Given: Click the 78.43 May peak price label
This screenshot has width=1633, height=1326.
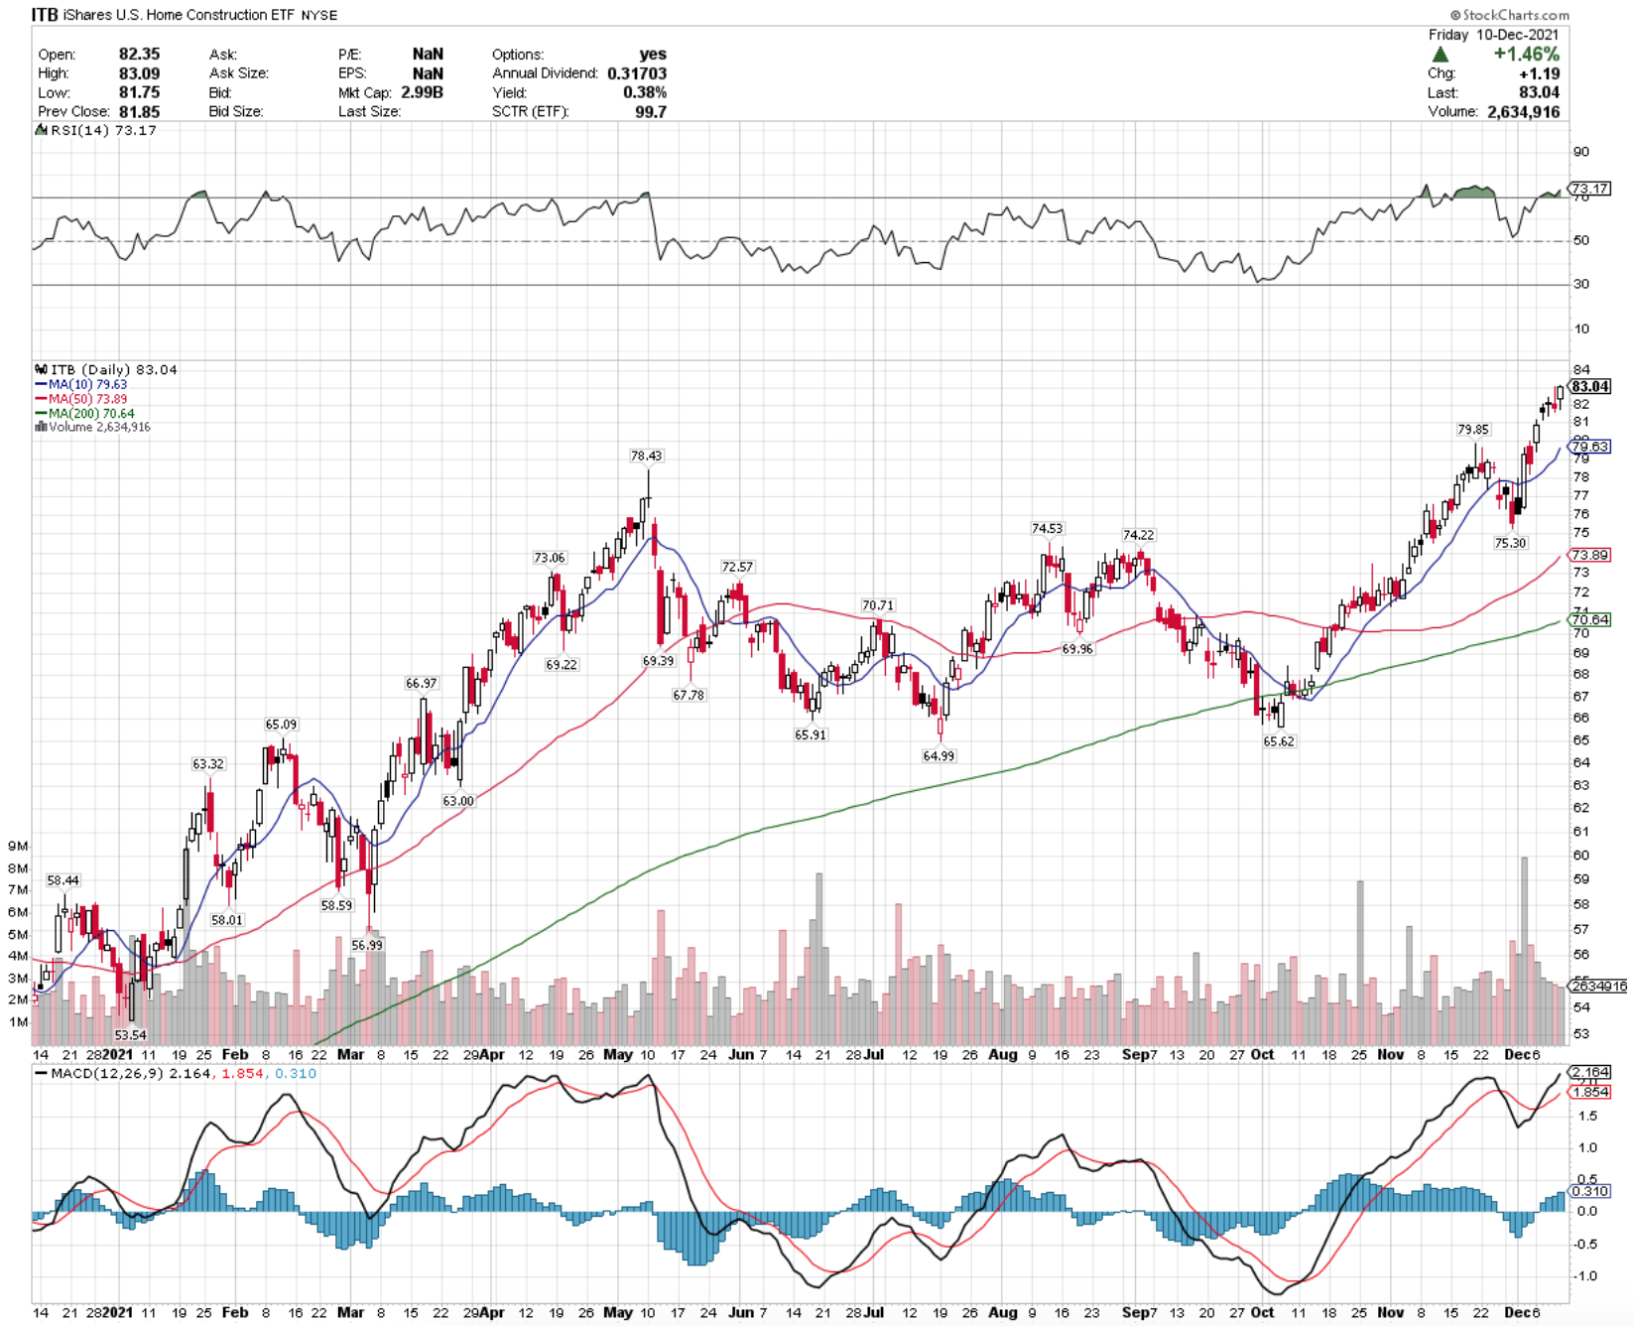Looking at the screenshot, I should [x=646, y=456].
